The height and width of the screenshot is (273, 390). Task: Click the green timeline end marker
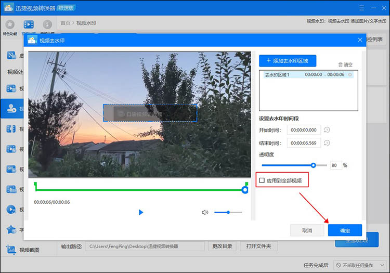246,184
